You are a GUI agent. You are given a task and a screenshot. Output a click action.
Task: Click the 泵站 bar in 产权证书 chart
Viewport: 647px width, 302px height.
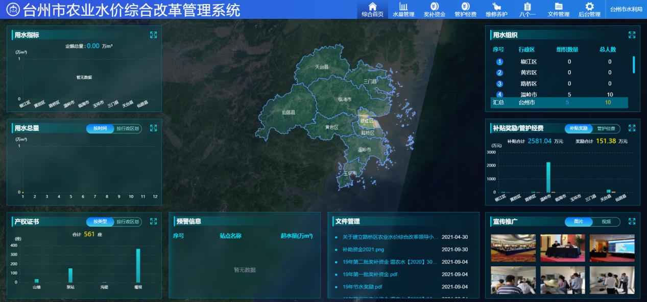tap(70, 276)
